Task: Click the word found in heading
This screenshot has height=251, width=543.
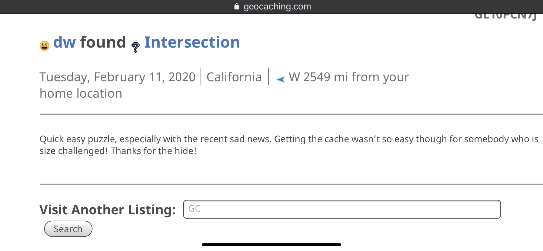Action: pos(103,42)
